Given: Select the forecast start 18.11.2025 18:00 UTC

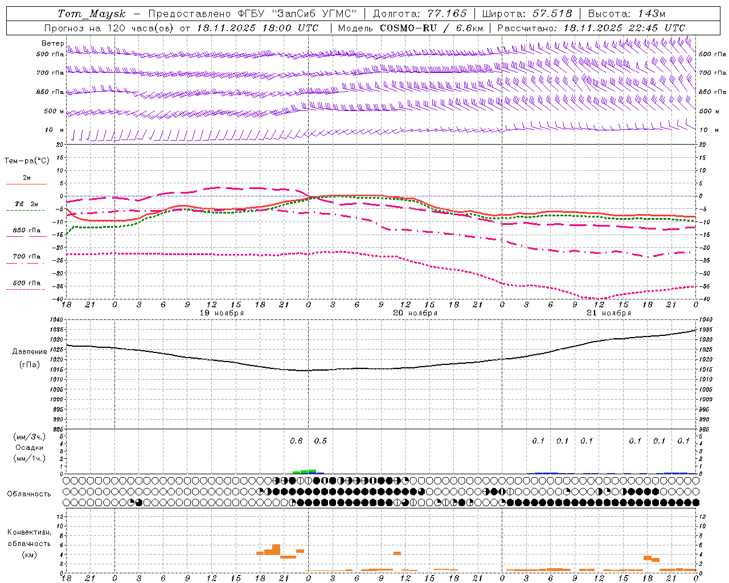Looking at the screenshot, I should (257, 28).
